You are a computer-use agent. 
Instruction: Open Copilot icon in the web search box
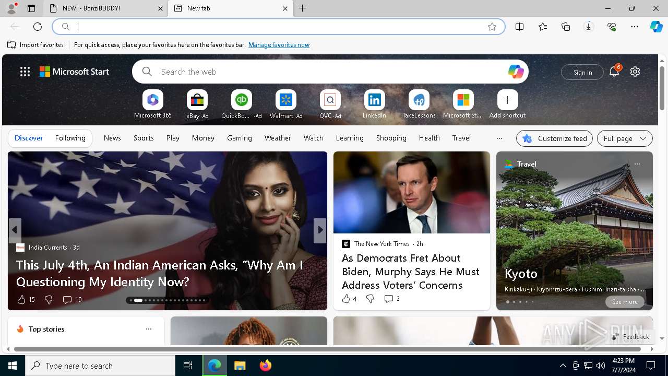(x=516, y=72)
